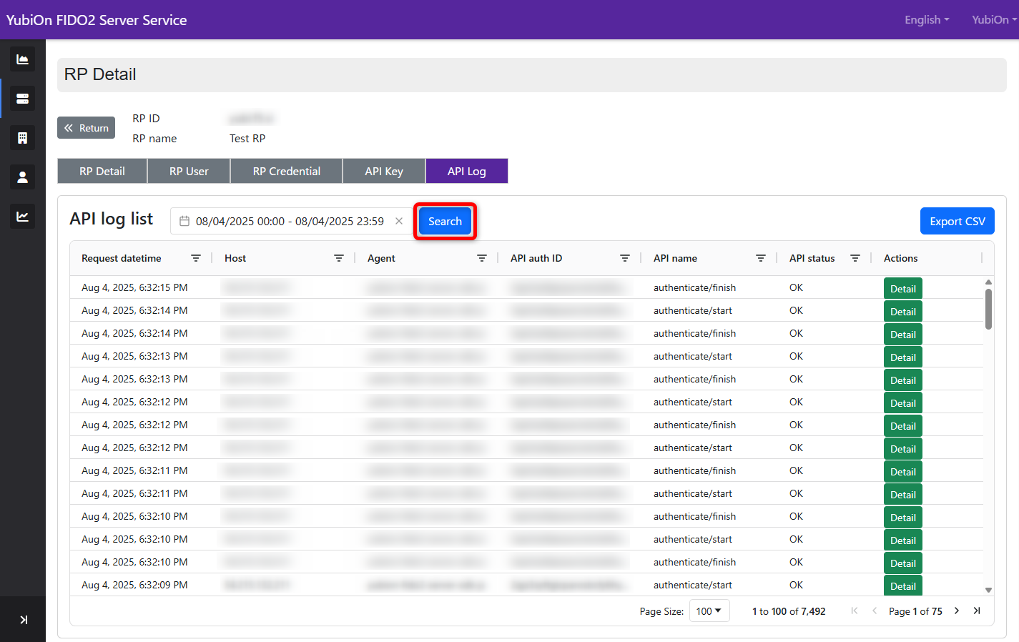
Task: Click the scrollbar down arrow of log table
Action: [988, 591]
